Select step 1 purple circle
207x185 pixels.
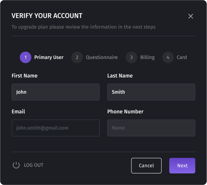click(25, 57)
